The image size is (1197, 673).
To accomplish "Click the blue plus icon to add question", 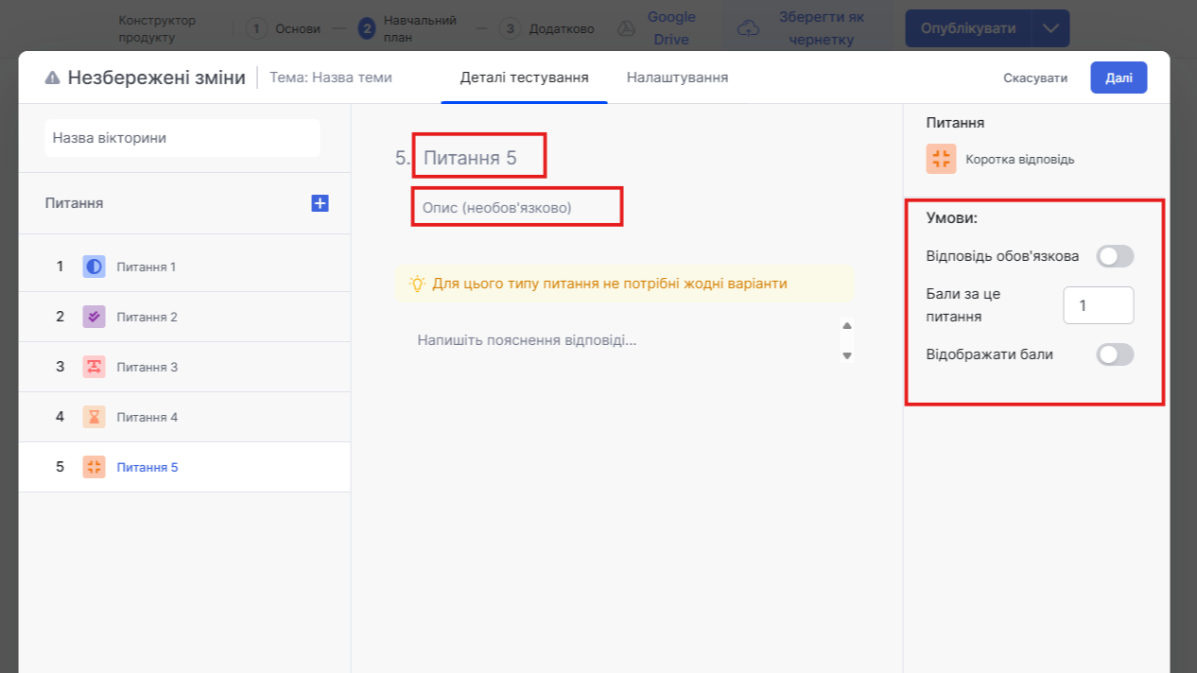I will click(320, 203).
